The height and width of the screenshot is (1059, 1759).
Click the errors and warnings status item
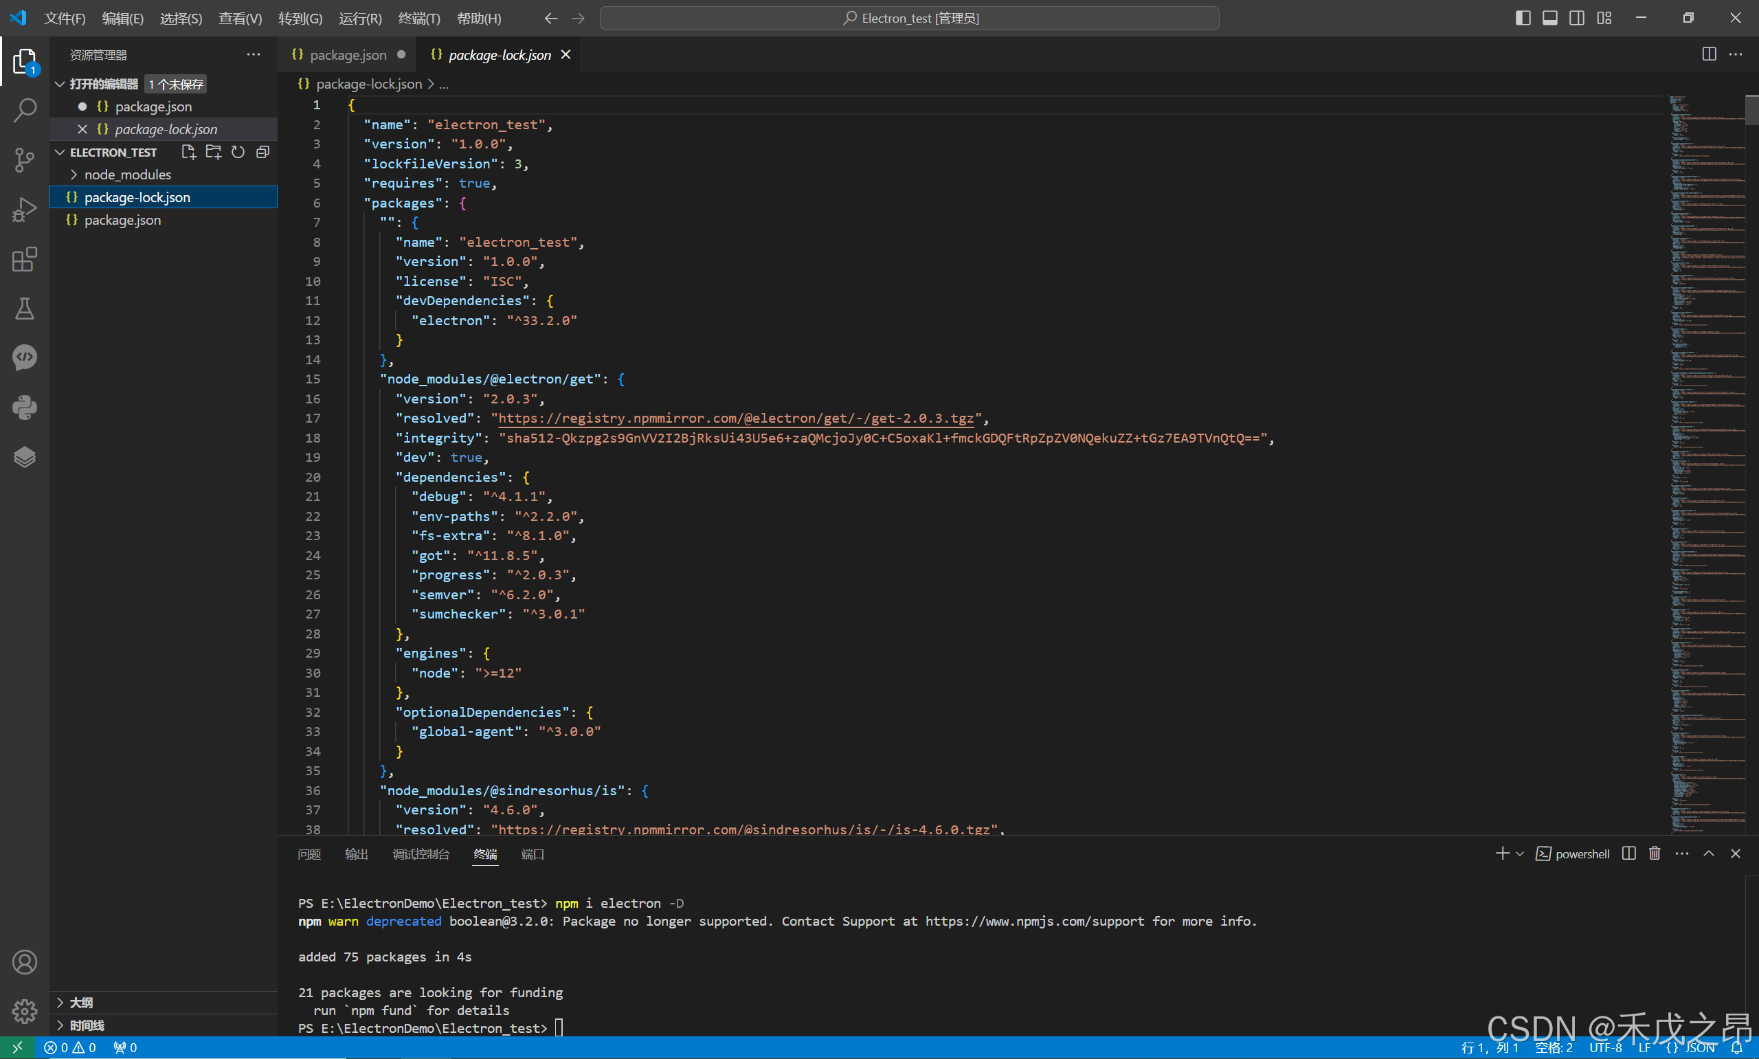(70, 1047)
